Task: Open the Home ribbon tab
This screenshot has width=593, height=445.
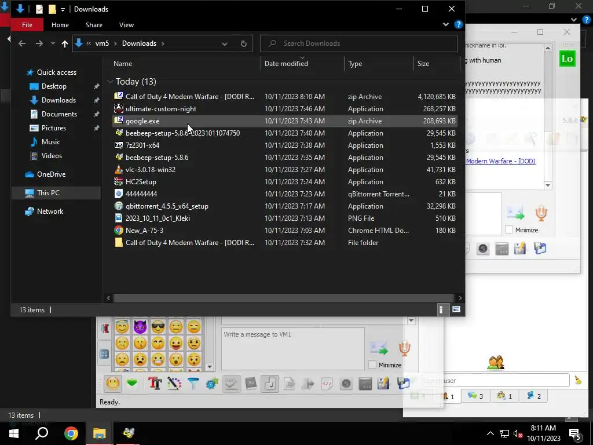Action: (60, 24)
